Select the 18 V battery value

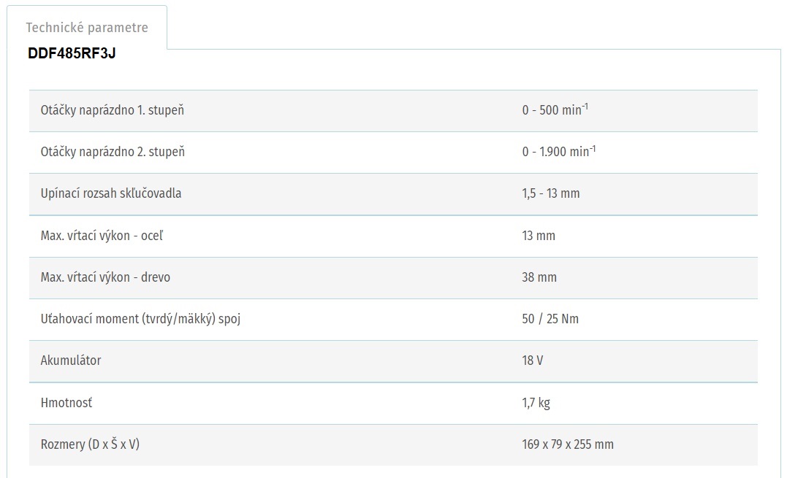[533, 361]
